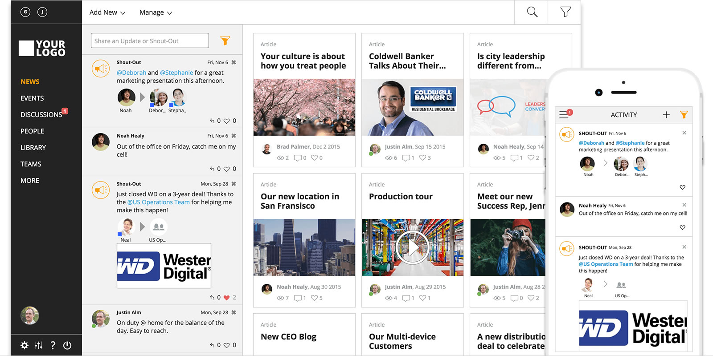Toggle the red heart on WD shout-out

pos(226,298)
